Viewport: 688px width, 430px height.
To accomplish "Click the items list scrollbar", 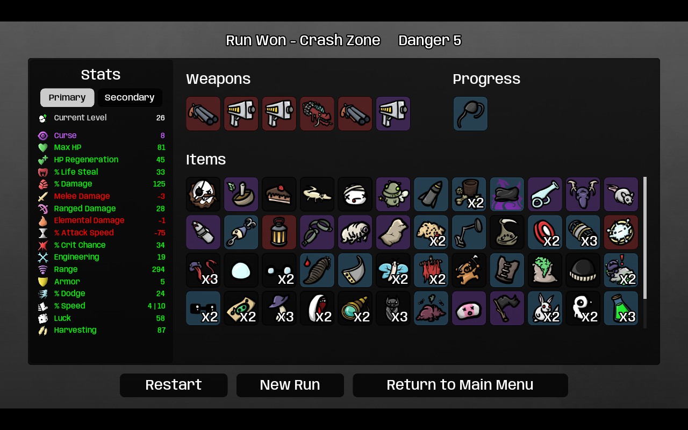I will coord(645,238).
